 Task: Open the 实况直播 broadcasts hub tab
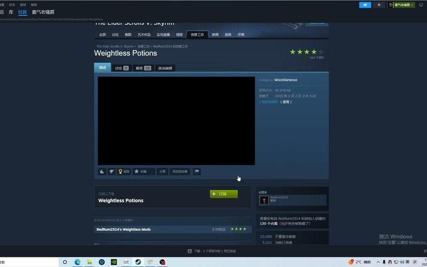pos(163,35)
